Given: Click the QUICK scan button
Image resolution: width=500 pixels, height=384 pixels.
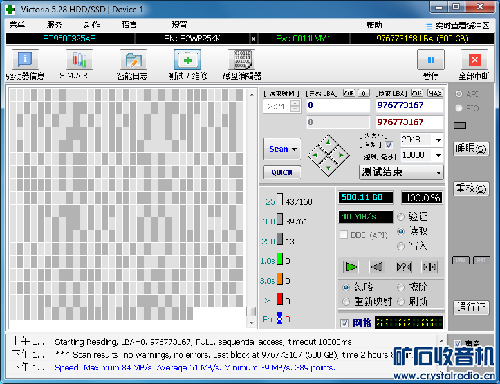Looking at the screenshot, I should point(281,172).
